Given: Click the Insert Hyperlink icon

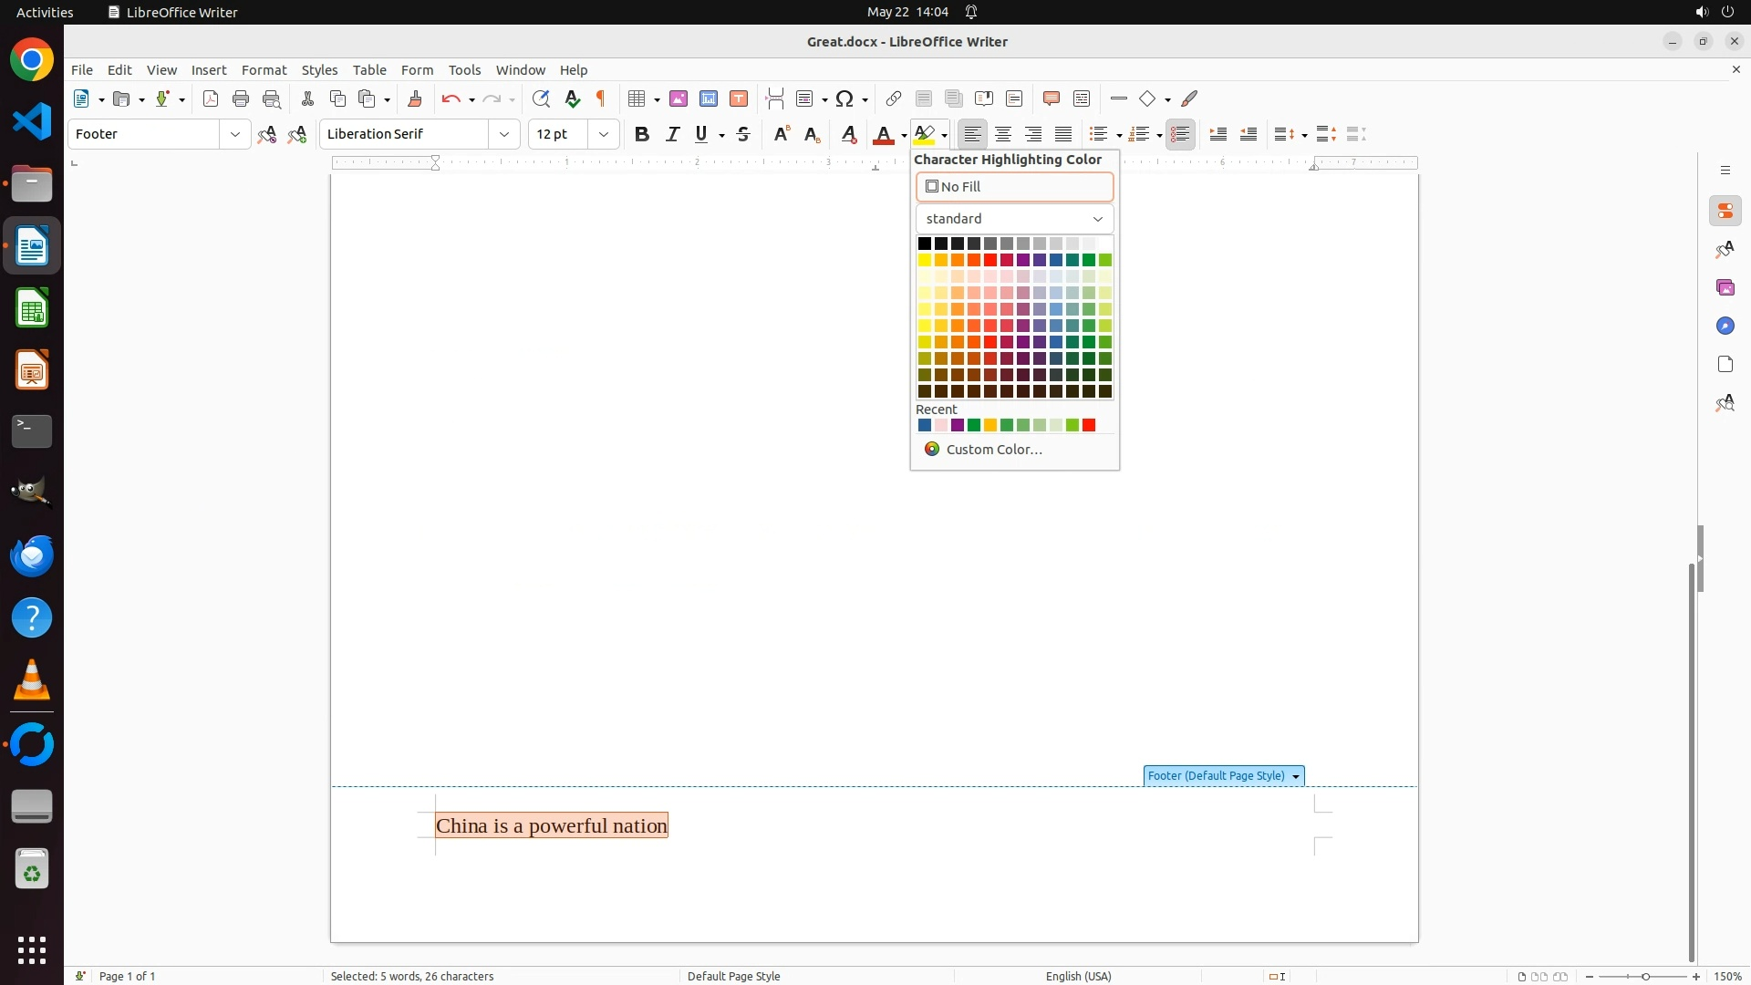Looking at the screenshot, I should (x=894, y=99).
